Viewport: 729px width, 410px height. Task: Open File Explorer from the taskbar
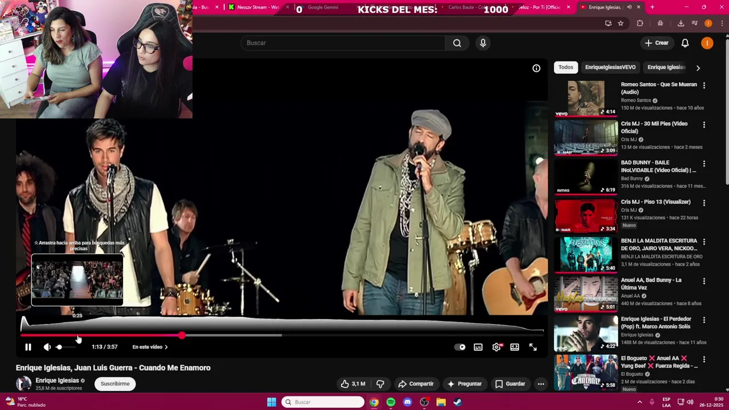441,402
